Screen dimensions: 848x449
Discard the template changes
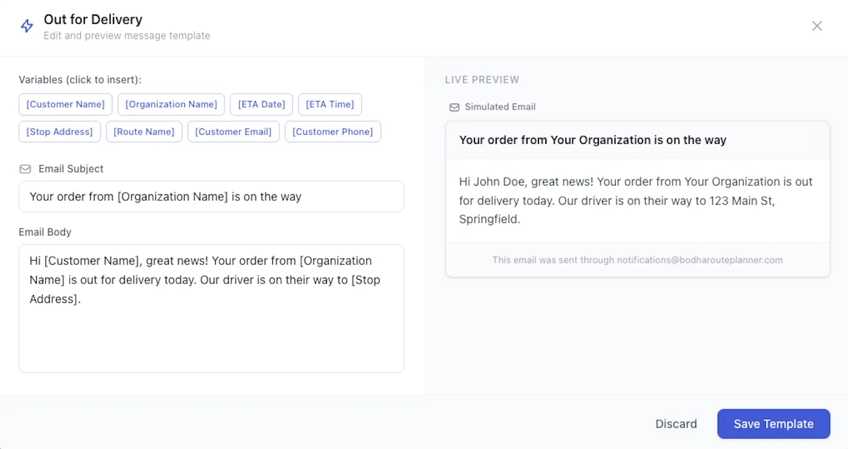tap(676, 424)
